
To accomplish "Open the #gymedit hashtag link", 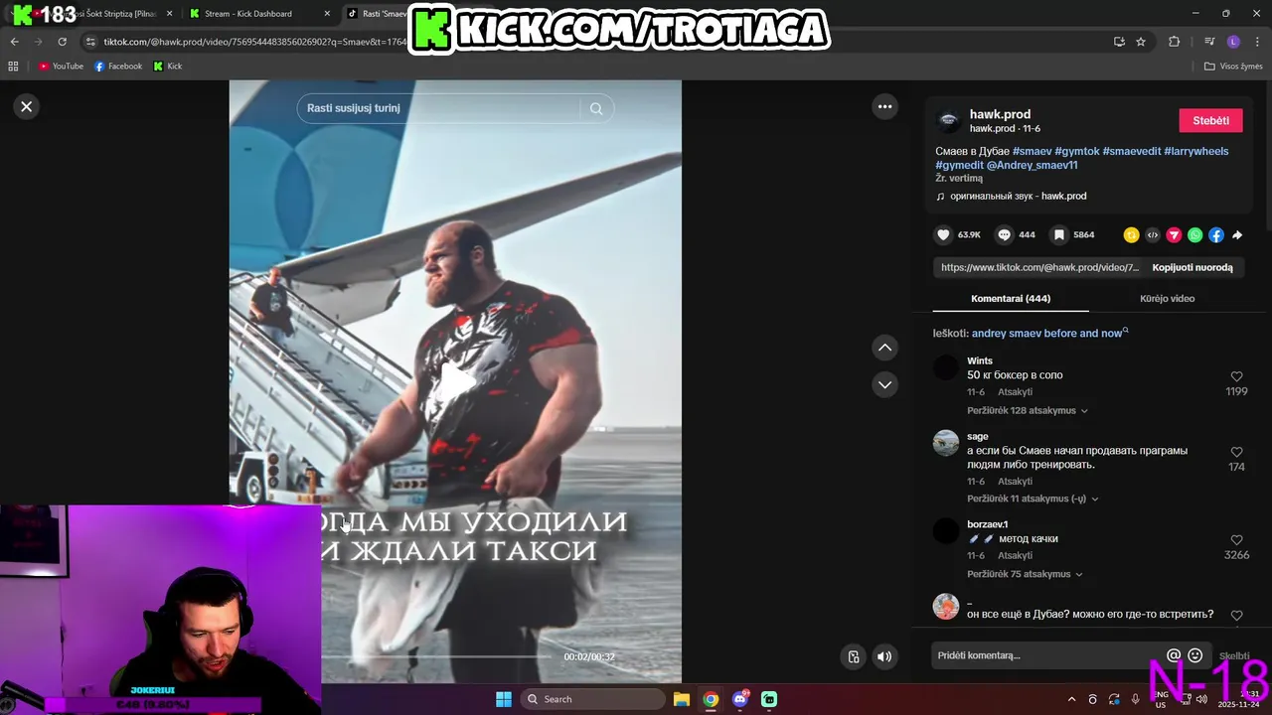I will 959,165.
